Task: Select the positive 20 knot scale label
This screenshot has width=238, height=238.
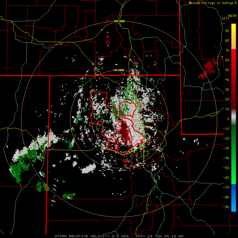Action: tap(227, 99)
